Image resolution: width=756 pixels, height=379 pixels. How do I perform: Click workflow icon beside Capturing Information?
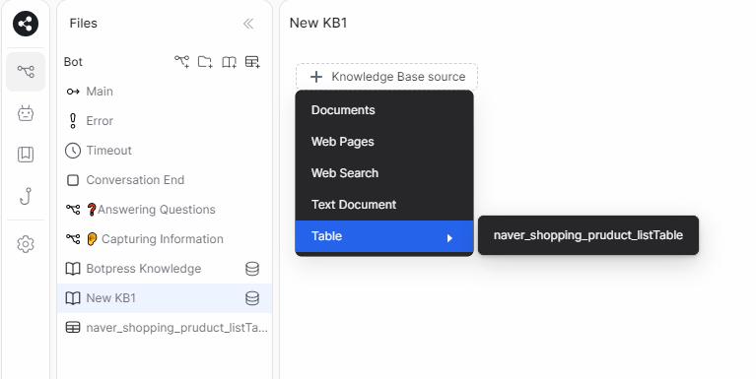[73, 239]
